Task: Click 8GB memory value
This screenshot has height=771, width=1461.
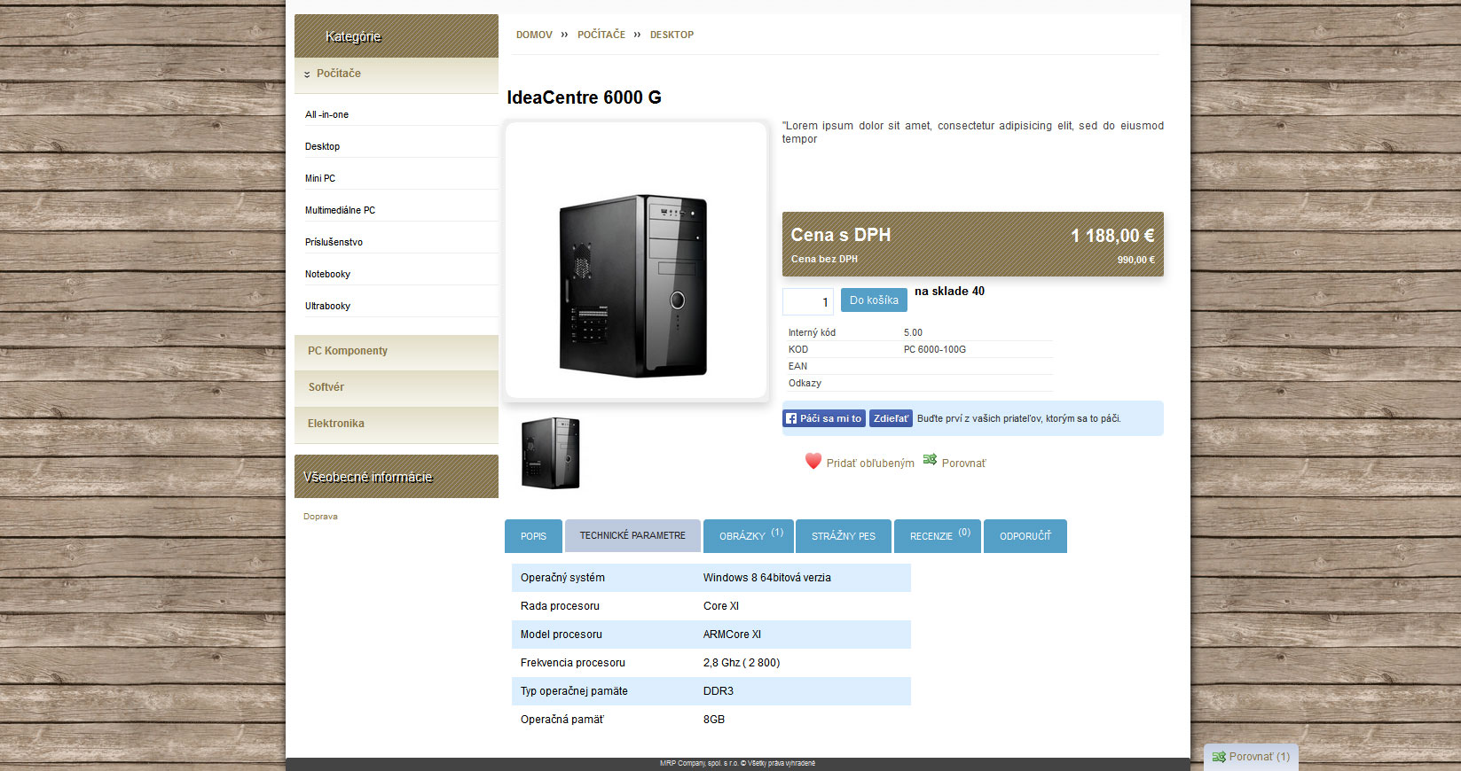Action: (x=714, y=720)
